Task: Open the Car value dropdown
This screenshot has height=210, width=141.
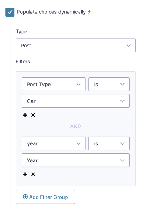Action: (75, 101)
